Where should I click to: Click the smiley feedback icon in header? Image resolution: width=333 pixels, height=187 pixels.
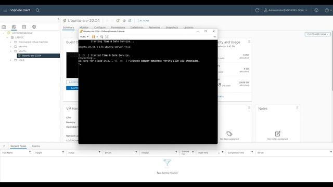point(316,10)
